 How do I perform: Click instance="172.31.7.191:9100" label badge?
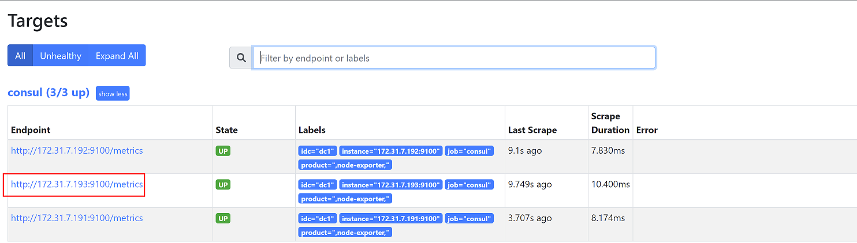point(390,219)
